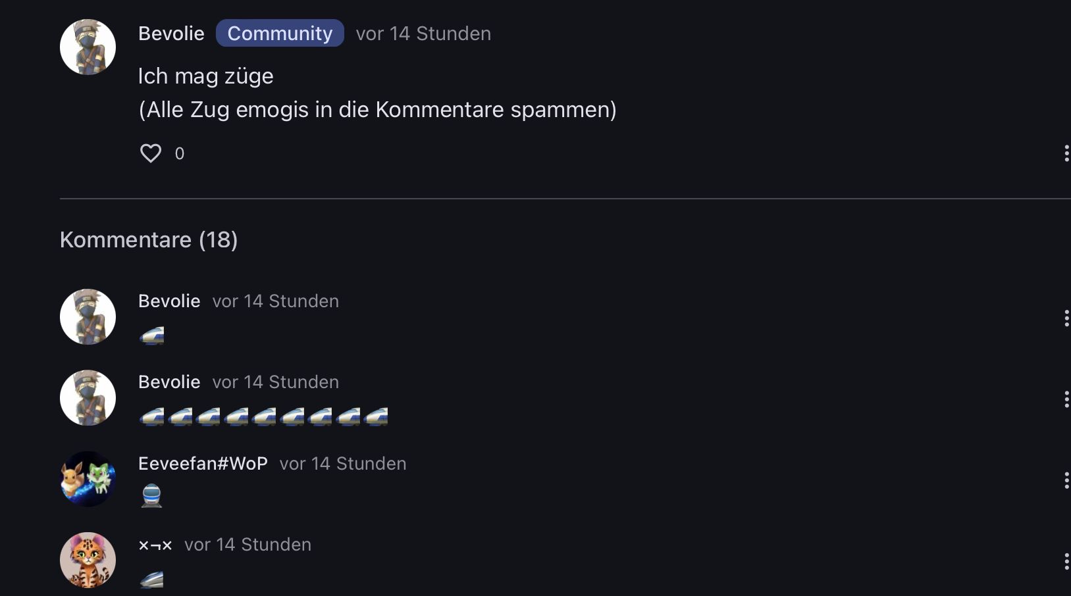The width and height of the screenshot is (1071, 596).
Task: Open the options menu for Eeveefan#WoP's comment
Action: coord(1066,480)
